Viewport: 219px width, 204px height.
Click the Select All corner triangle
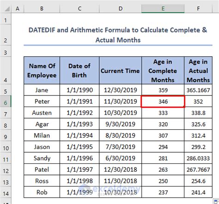click(x=7, y=9)
